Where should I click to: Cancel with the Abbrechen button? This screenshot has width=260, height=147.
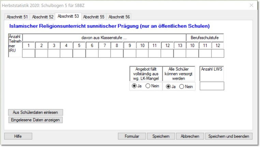[x=190, y=136]
